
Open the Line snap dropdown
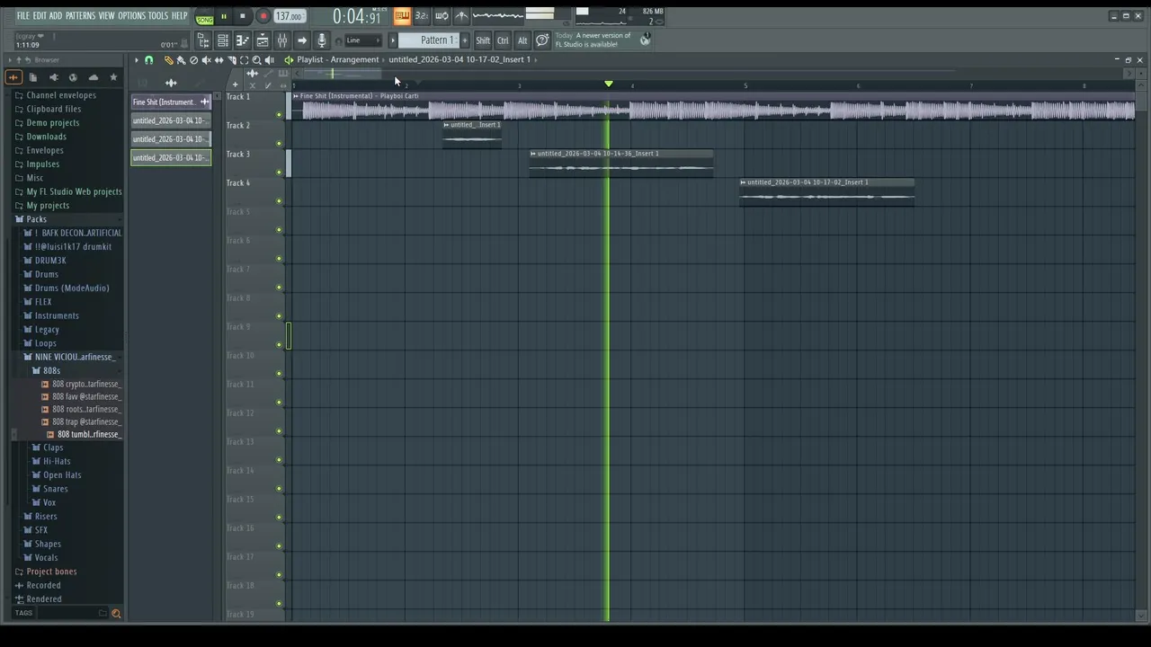point(363,40)
